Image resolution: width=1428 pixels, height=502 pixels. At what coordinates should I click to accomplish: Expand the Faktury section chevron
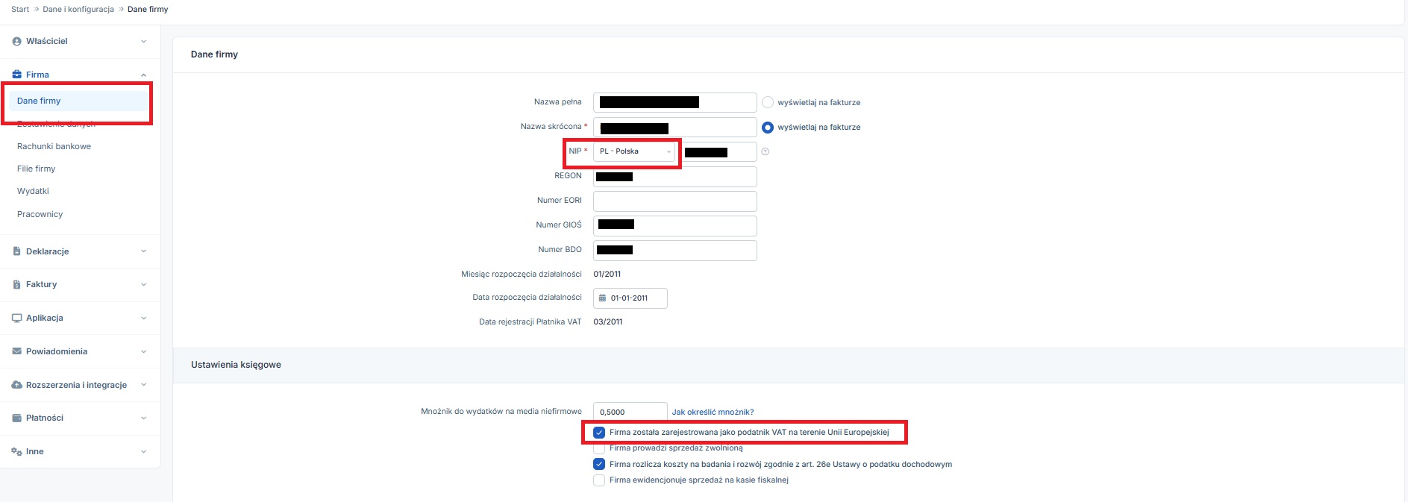143,284
